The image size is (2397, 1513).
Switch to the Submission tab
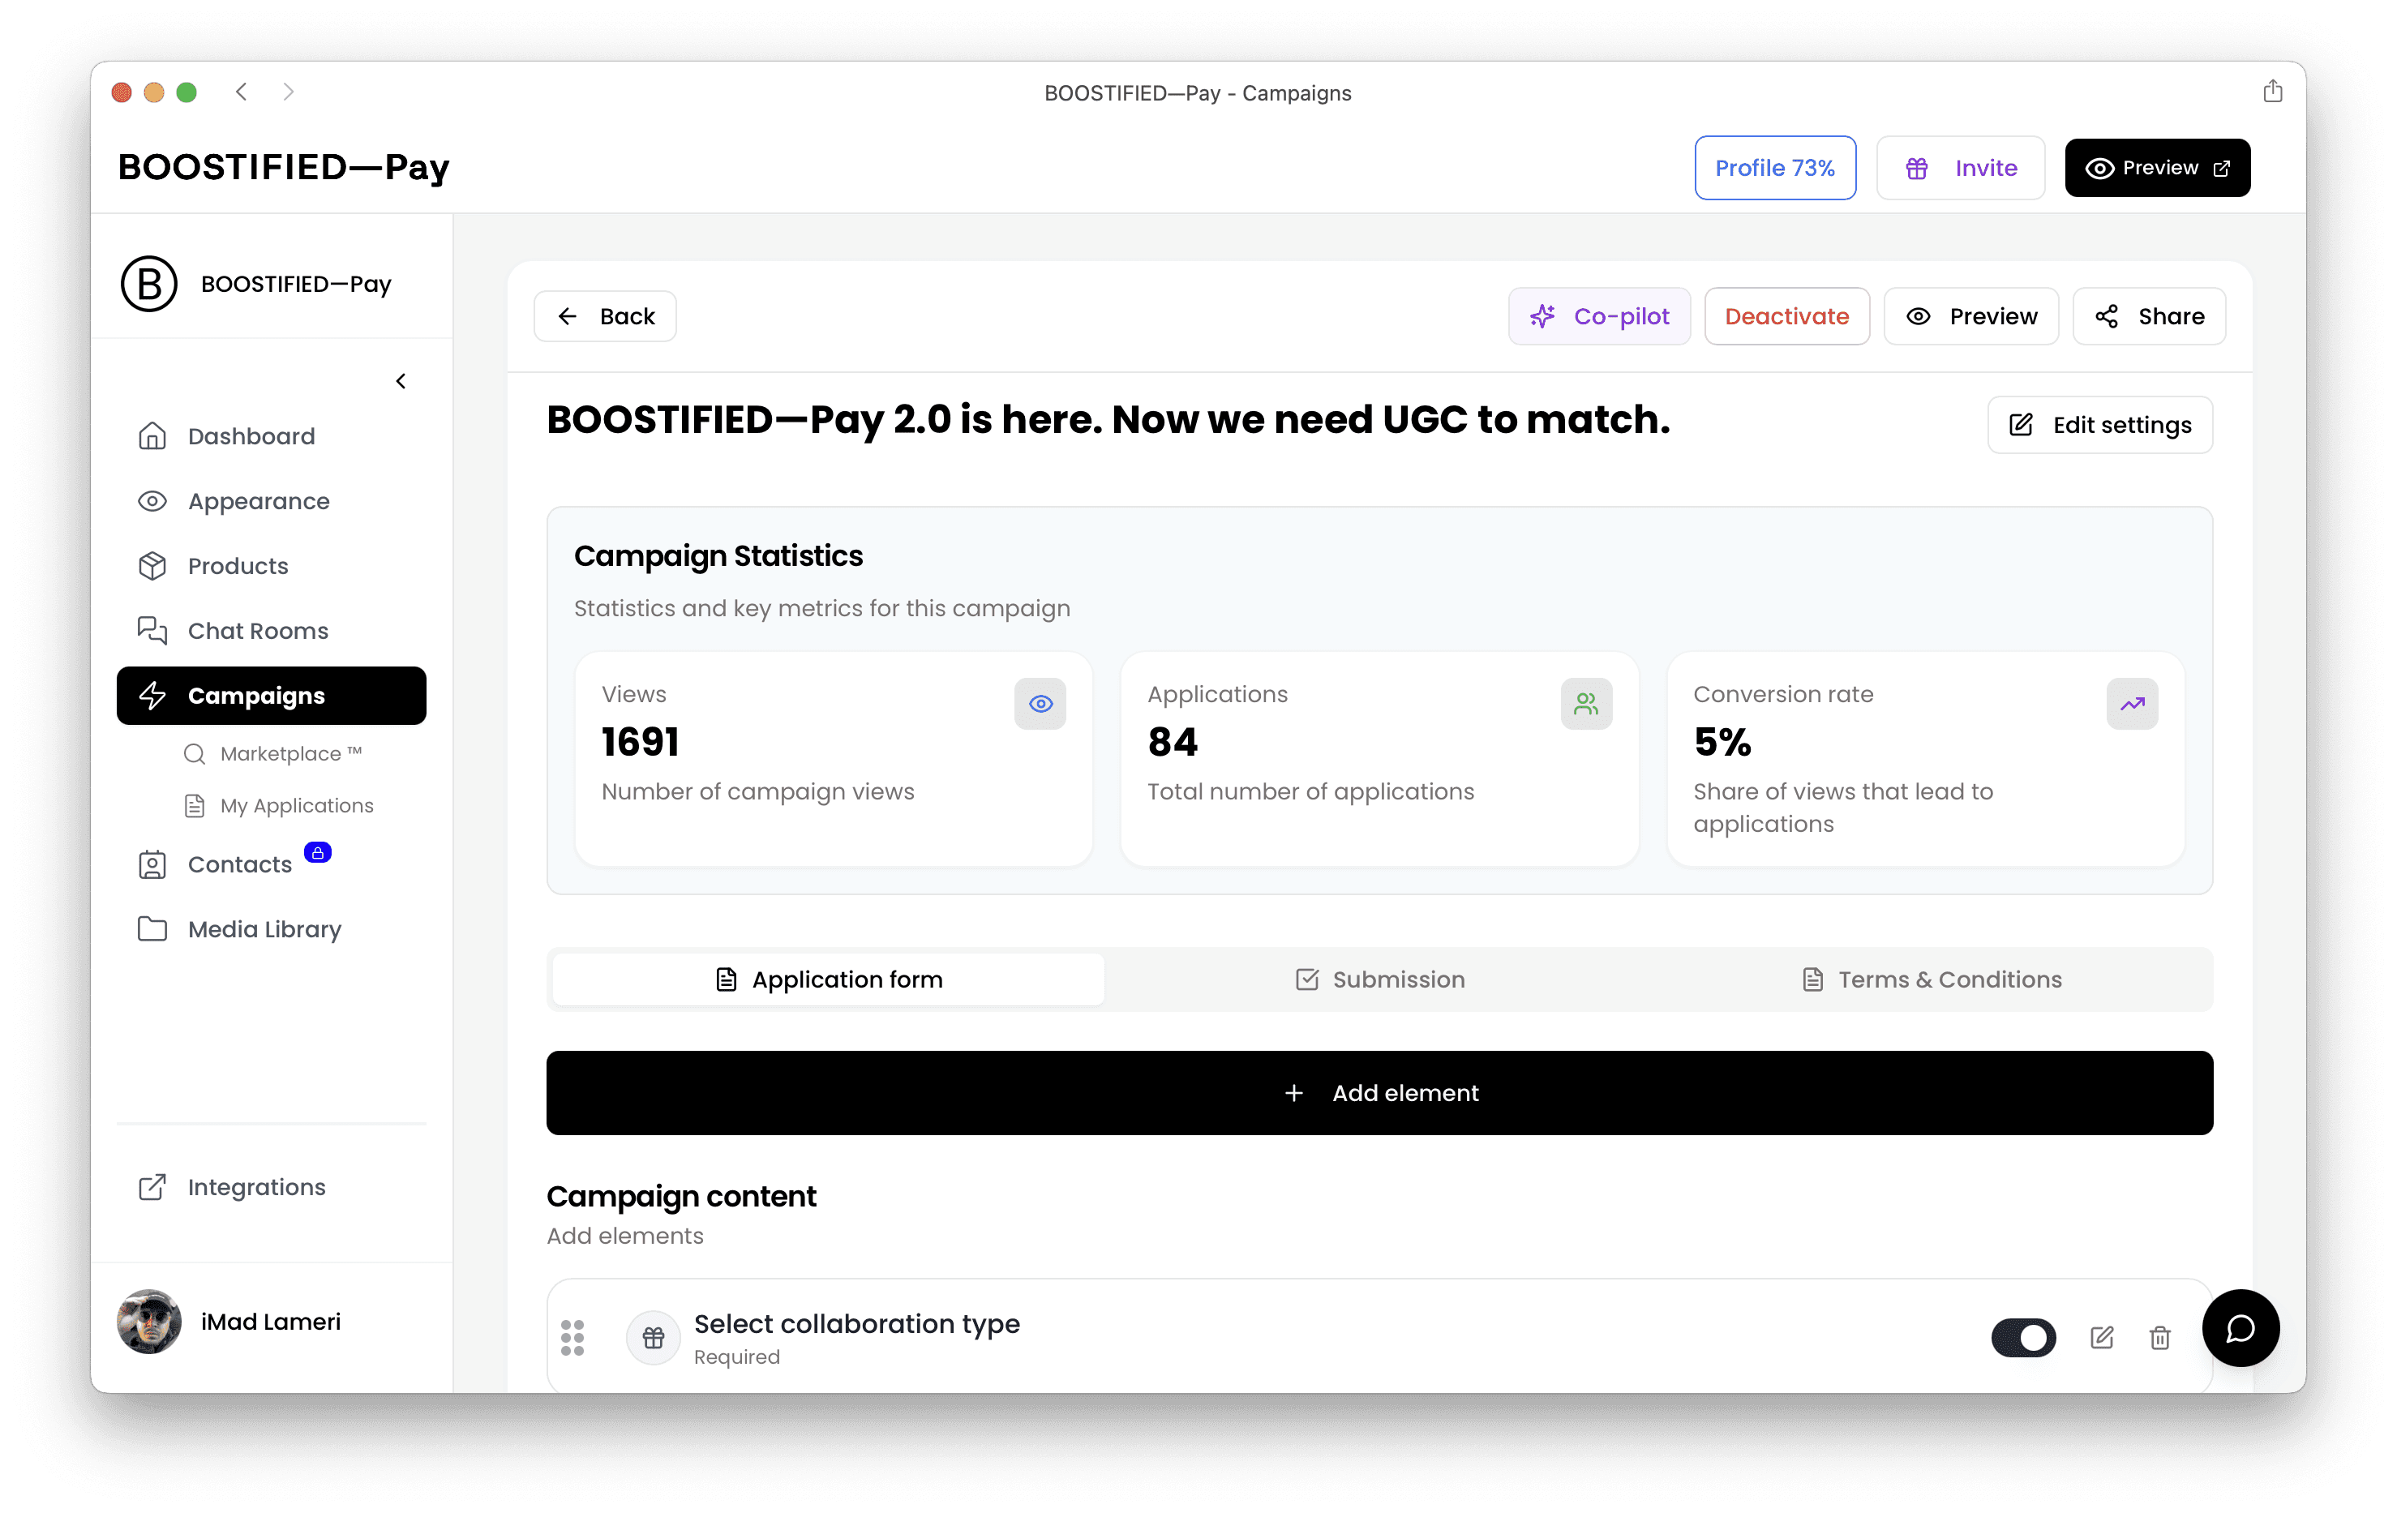tap(1379, 979)
